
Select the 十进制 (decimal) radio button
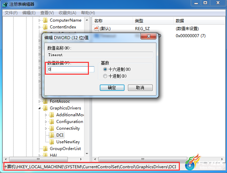click(x=105, y=76)
